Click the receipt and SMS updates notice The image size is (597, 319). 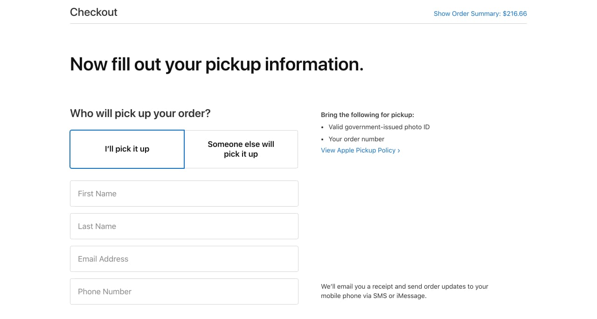404,291
